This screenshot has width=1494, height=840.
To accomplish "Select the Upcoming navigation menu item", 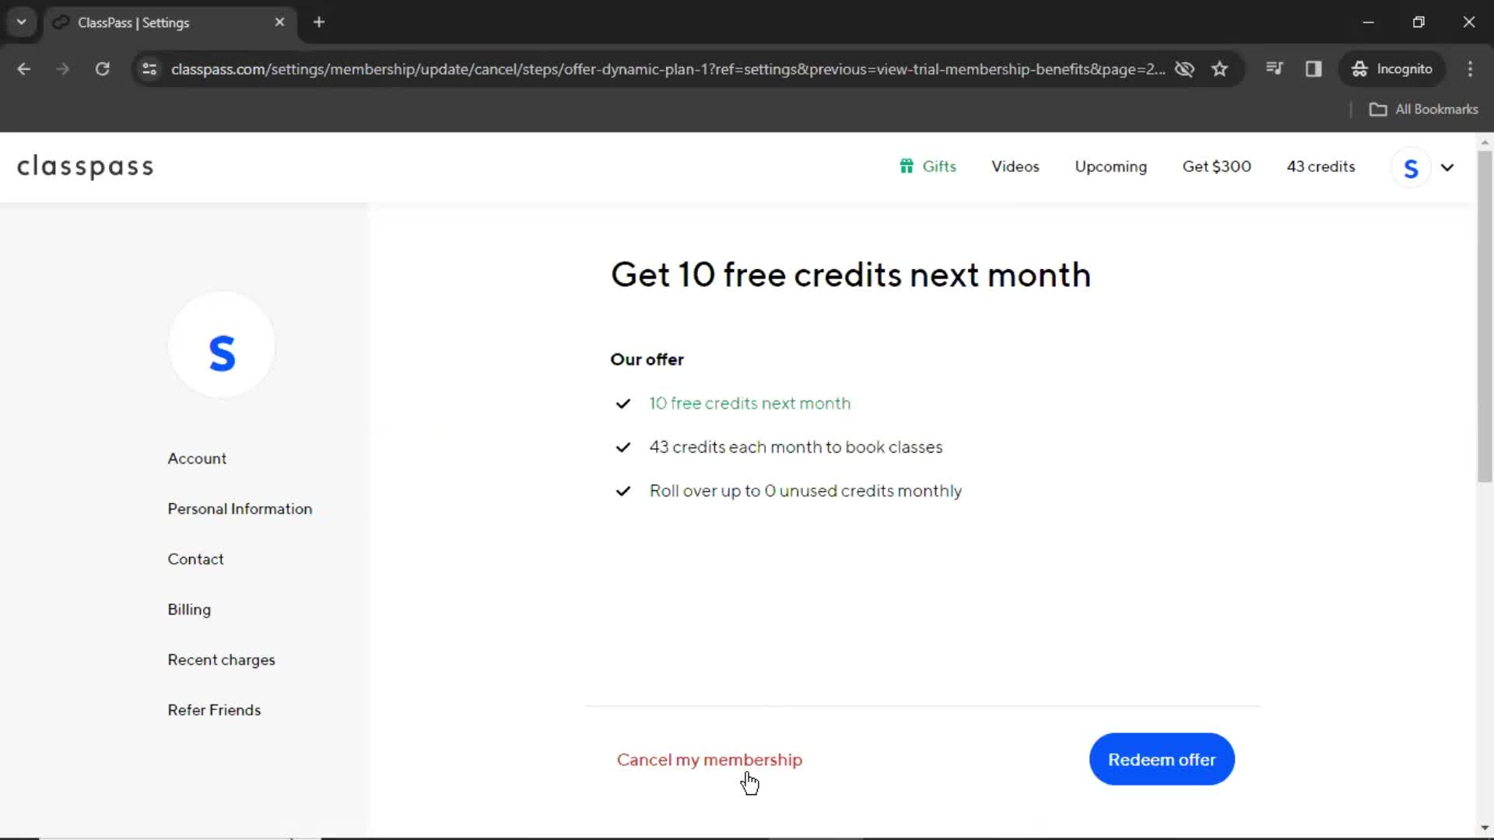I will click(1110, 165).
